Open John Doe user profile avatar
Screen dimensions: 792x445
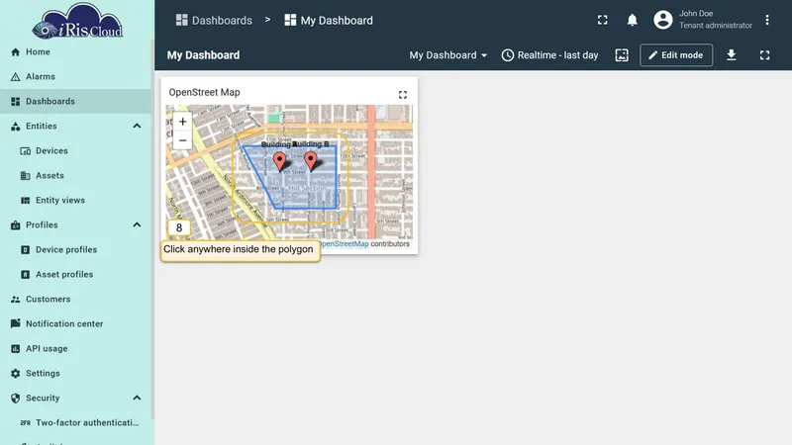[663, 20]
